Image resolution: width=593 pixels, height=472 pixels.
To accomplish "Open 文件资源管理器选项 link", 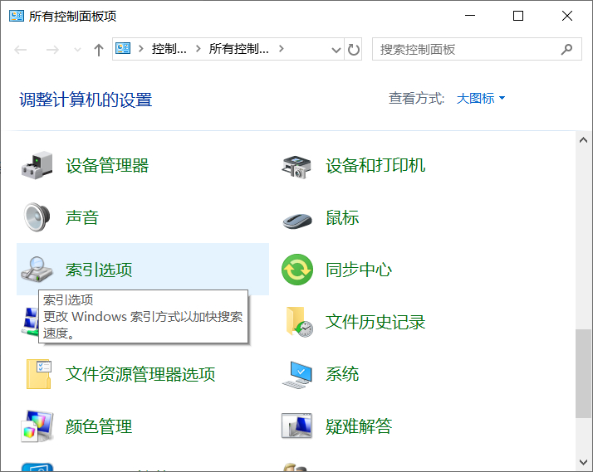I will 140,374.
